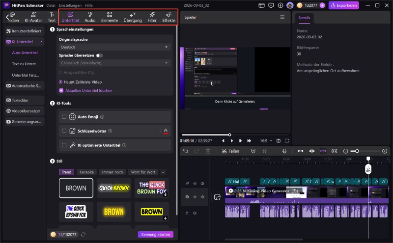Viewport: 393px width, 243px height.
Task: Enable the Auto Emoji checkbox
Action: [64, 117]
